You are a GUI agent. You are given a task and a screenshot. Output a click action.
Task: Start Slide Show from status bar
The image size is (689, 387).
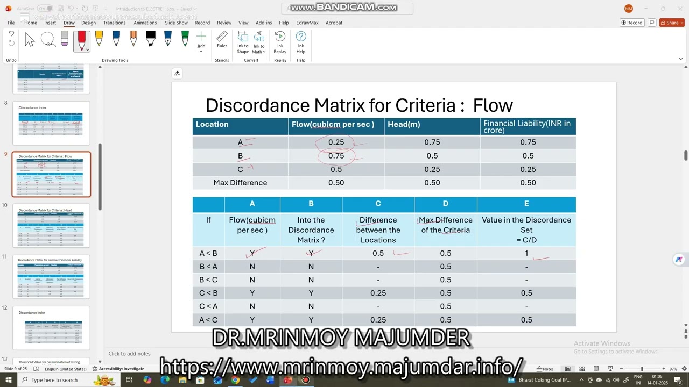610,369
